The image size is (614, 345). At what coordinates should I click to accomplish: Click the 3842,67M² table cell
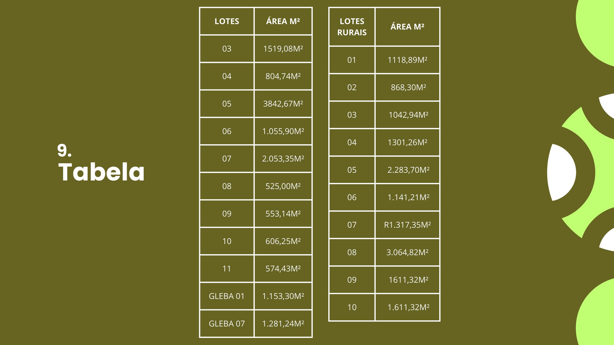click(x=283, y=104)
